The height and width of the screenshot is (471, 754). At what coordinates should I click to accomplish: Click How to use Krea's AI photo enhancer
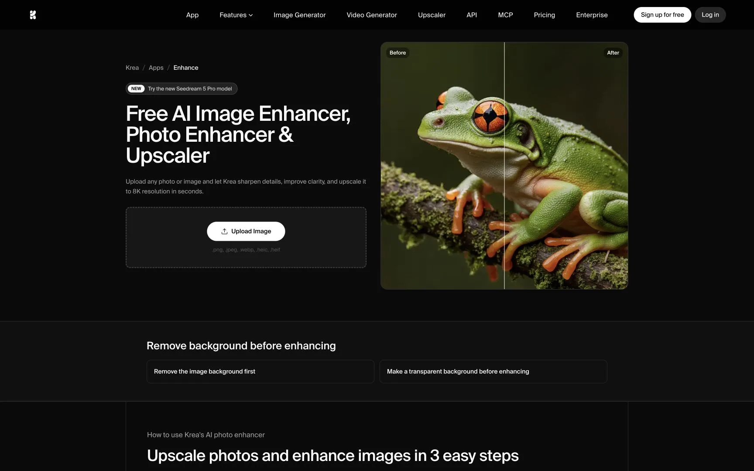pos(206,435)
